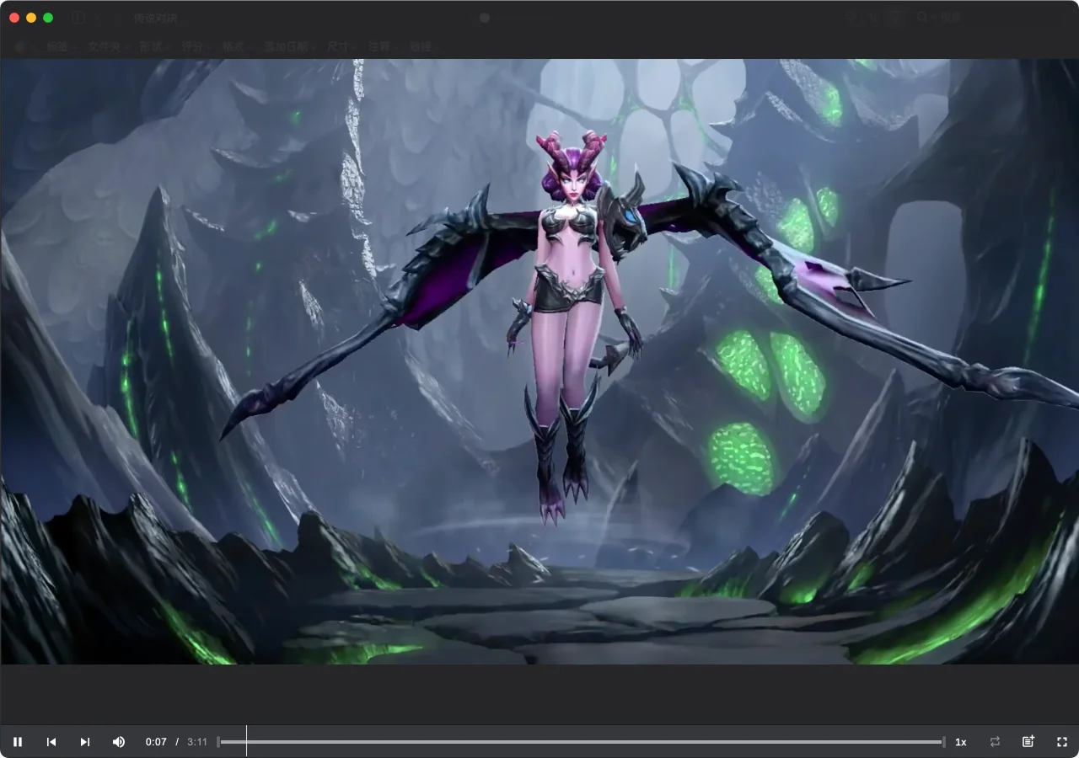Click the video frame showing the winged character

(539, 361)
